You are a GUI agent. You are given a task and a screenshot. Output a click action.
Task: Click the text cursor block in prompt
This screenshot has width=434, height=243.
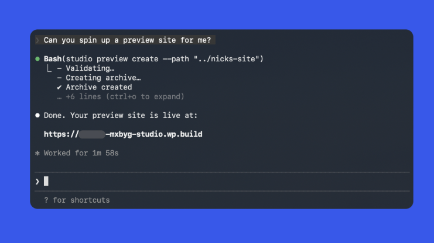46,181
